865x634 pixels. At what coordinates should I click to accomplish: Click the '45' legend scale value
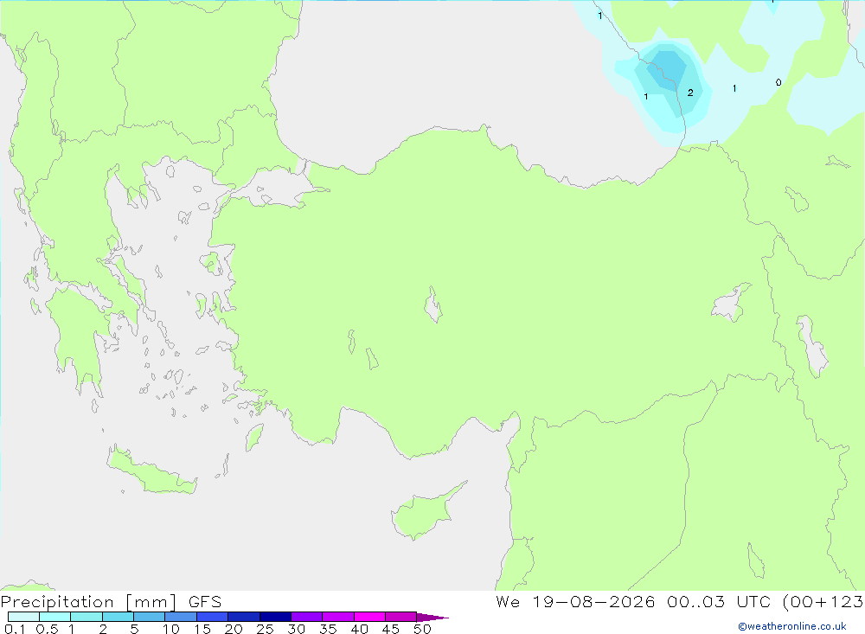tap(391, 629)
